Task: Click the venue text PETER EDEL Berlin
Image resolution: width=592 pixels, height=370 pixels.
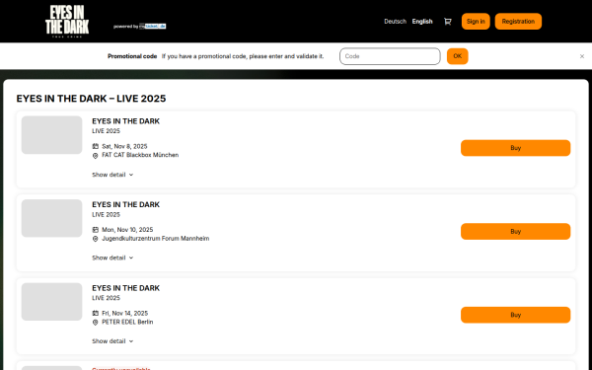Action: [x=127, y=322]
